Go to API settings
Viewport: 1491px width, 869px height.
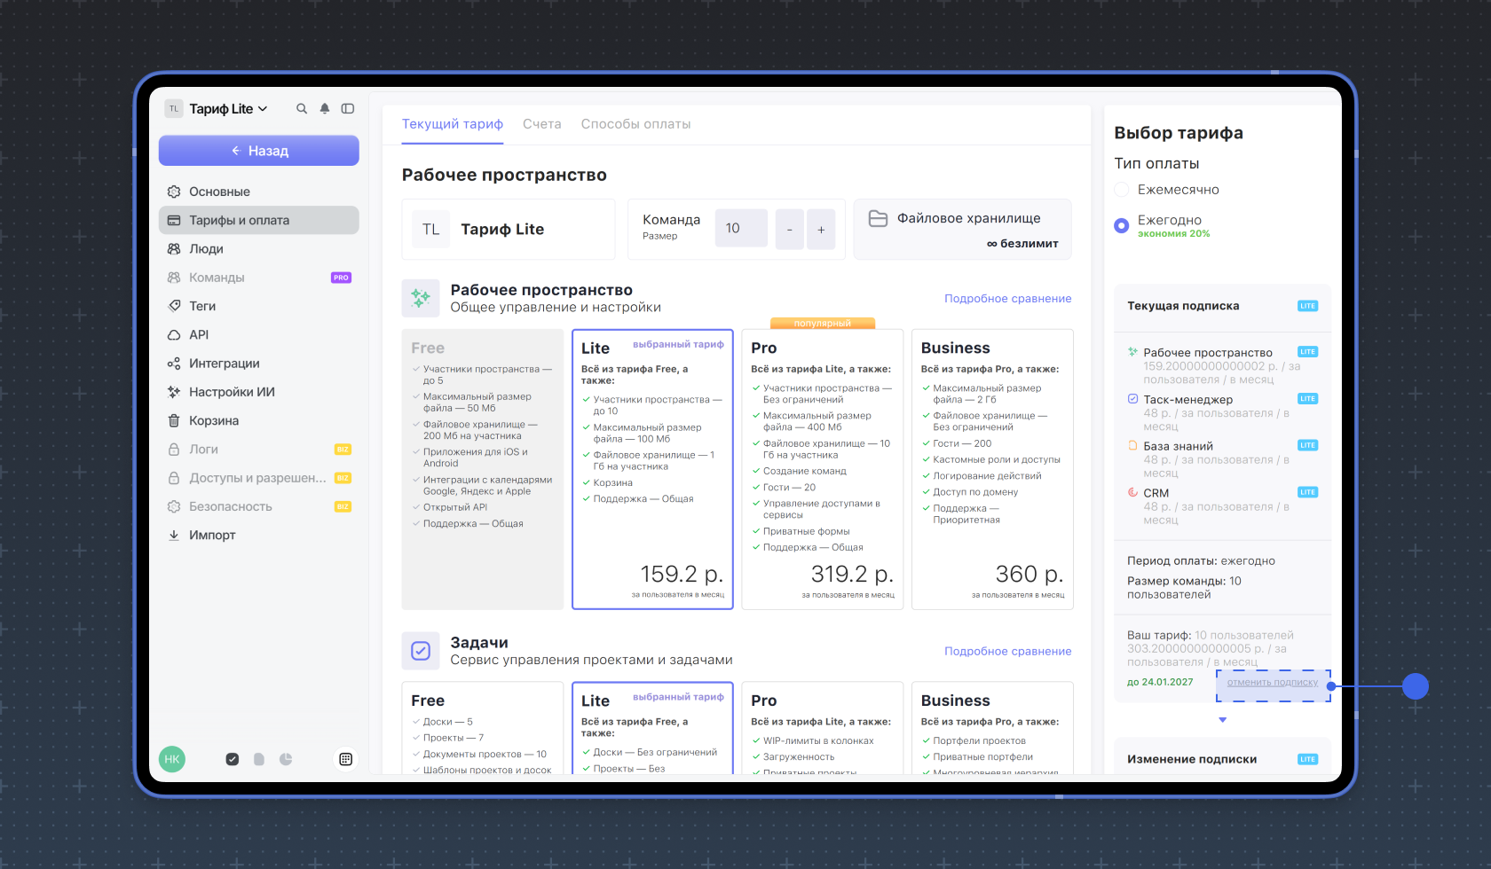point(259,334)
